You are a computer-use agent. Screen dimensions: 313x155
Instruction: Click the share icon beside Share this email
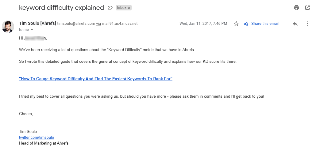pos(246,24)
